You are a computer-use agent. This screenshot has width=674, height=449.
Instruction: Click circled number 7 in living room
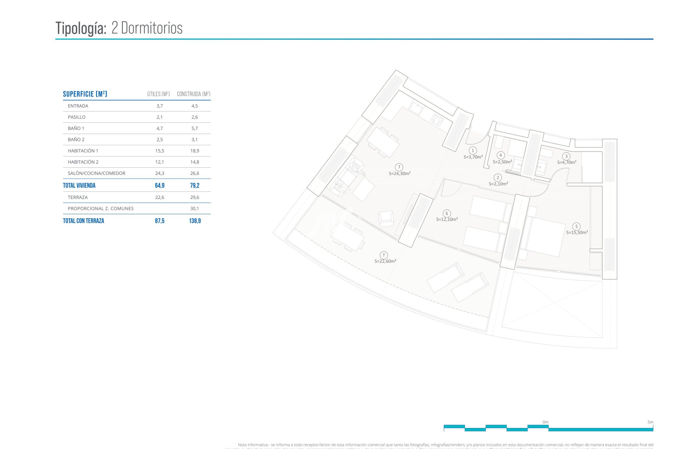tap(399, 167)
